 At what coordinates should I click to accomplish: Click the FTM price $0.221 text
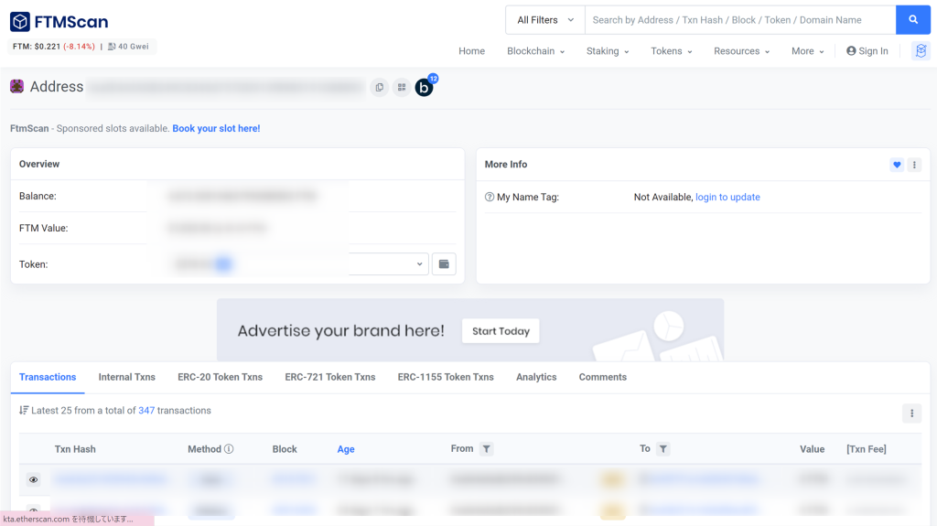tap(37, 46)
